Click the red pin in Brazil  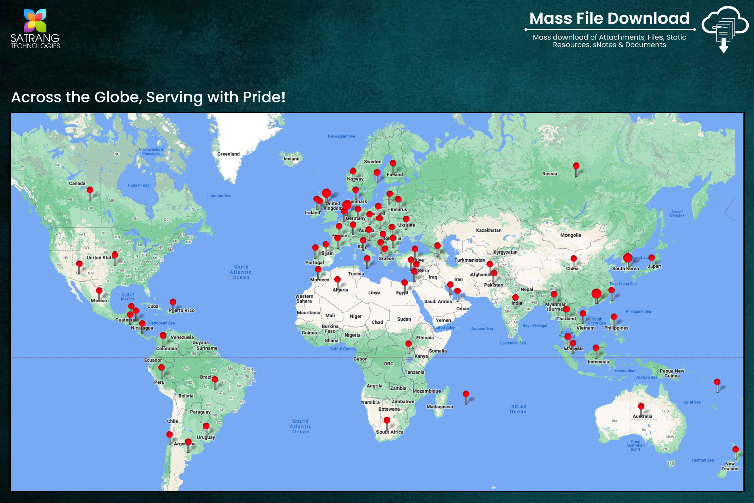(215, 380)
